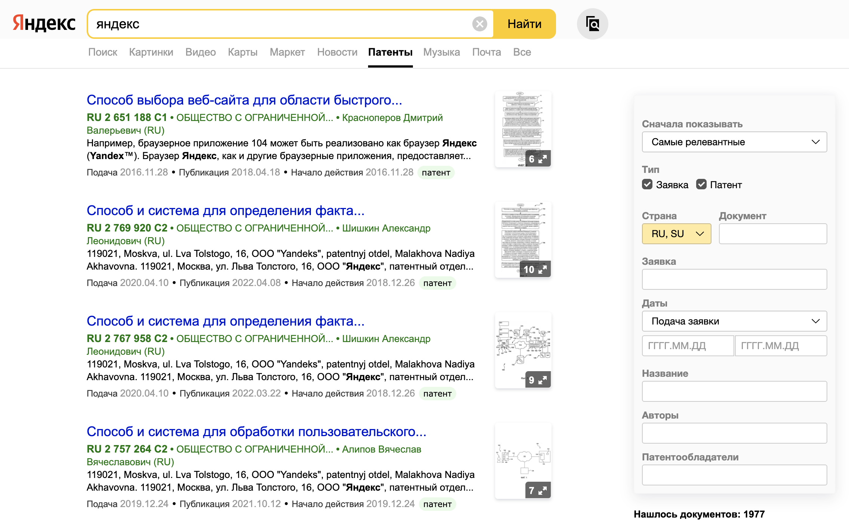This screenshot has height=528, width=849.
Task: Focus the Авторы input field
Action: [x=734, y=433]
